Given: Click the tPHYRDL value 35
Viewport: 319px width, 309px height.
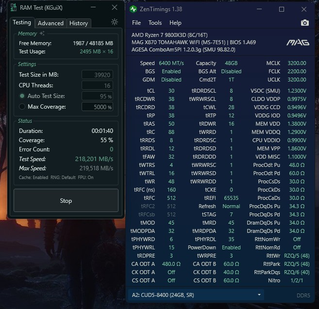Looking at the screenshot, I should tap(231, 239).
